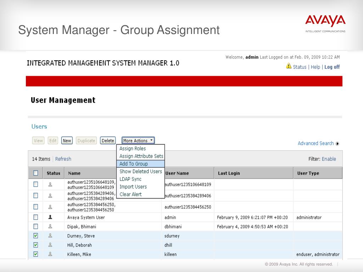Viewport: 363px width, 272px height.
Task: Click the Delete button
Action: click(x=108, y=141)
